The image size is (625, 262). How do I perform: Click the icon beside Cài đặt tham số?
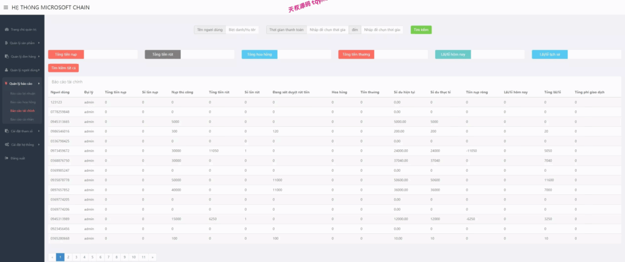[x=6, y=131]
